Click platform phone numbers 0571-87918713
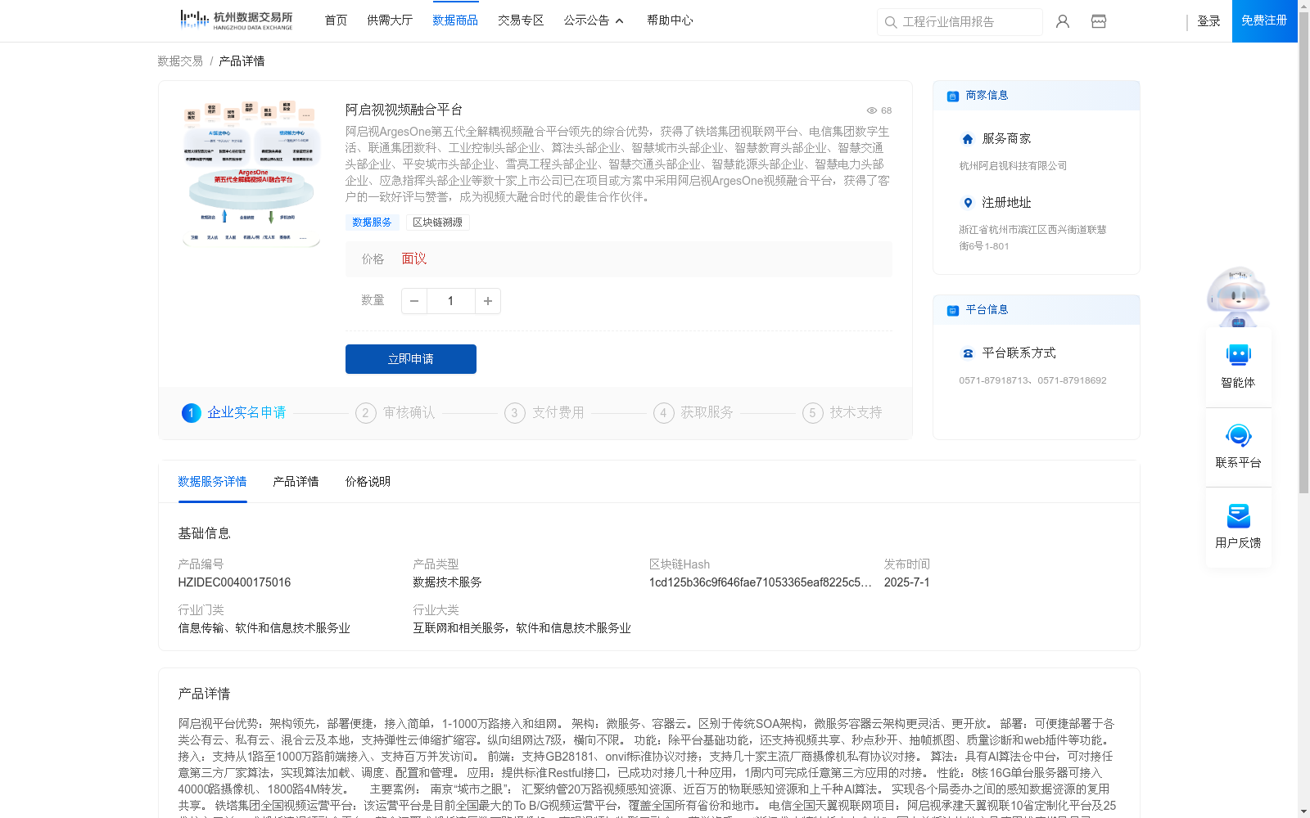The image size is (1310, 818). [1032, 380]
